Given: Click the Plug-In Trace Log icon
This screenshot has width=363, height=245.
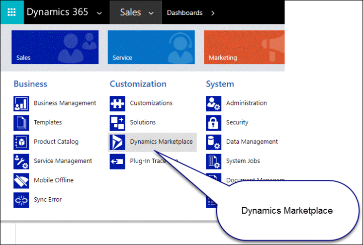Looking at the screenshot, I should 118,162.
